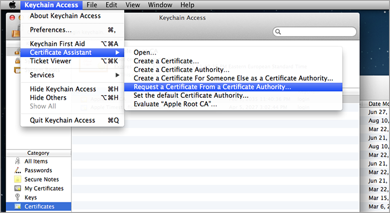Select the Secure Notes category
390x213 pixels.
click(38, 179)
